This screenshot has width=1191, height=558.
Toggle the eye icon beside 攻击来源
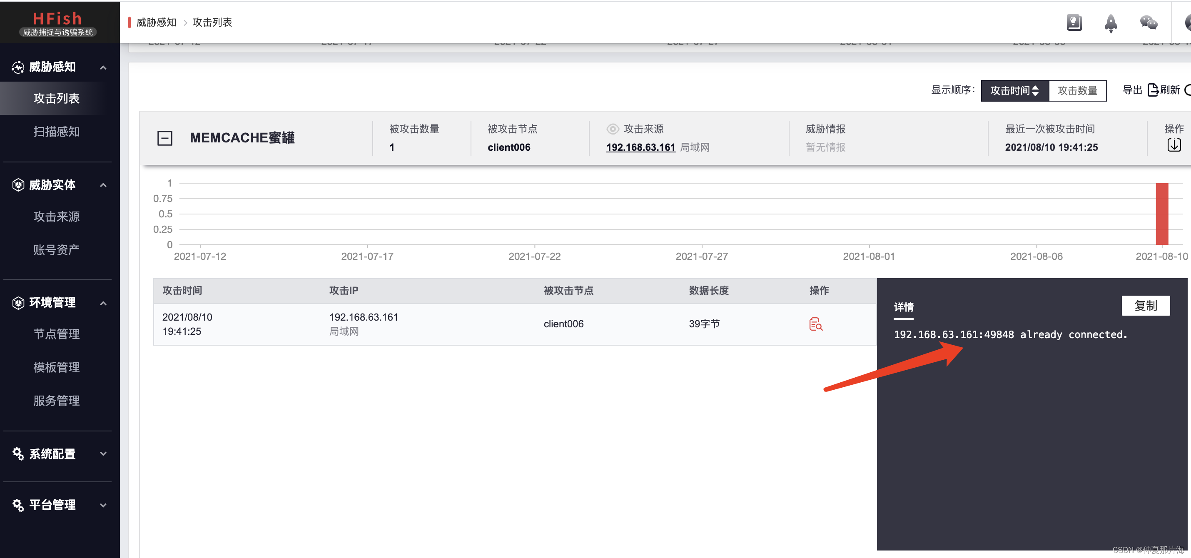[612, 129]
